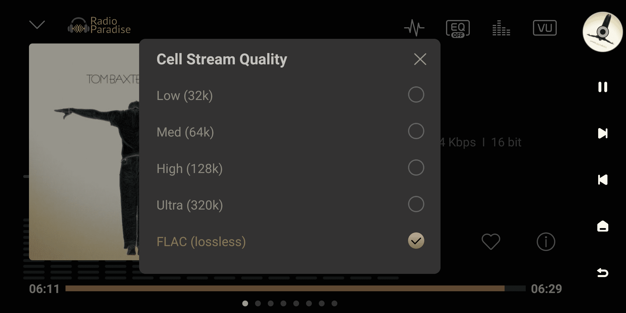Toggle the EQ off icon
The image size is (626, 313).
[458, 28]
